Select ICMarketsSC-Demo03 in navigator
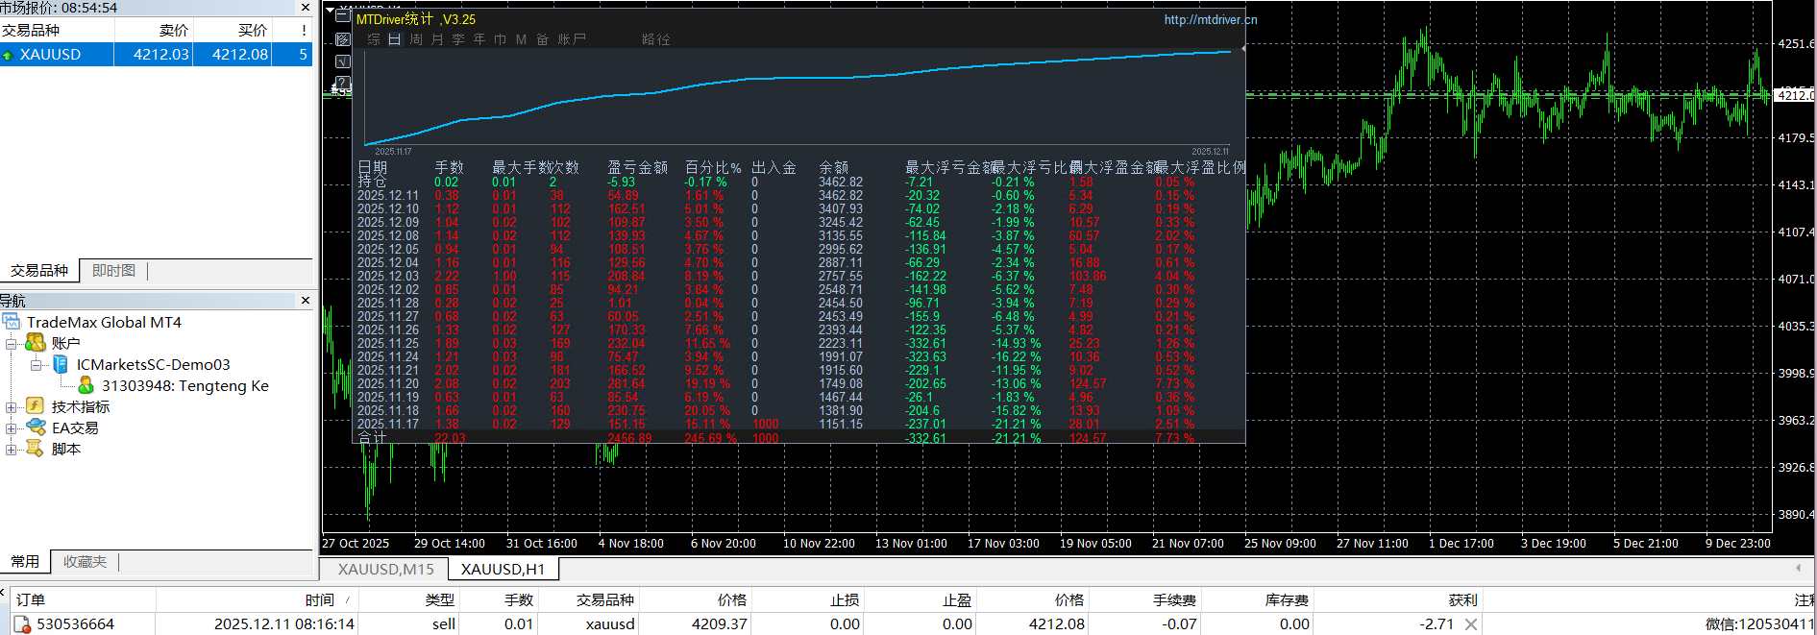This screenshot has width=1817, height=635. (154, 364)
